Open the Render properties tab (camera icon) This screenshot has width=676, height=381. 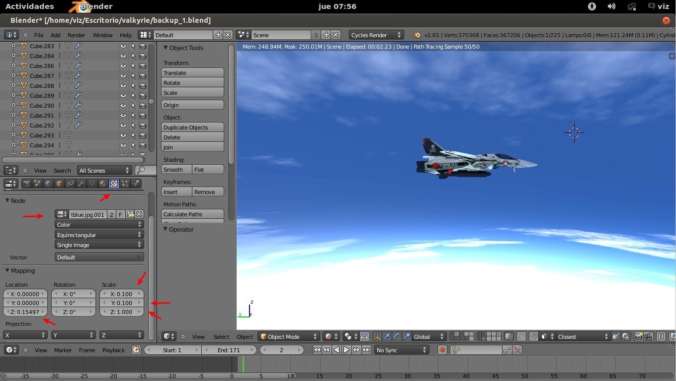click(x=27, y=184)
